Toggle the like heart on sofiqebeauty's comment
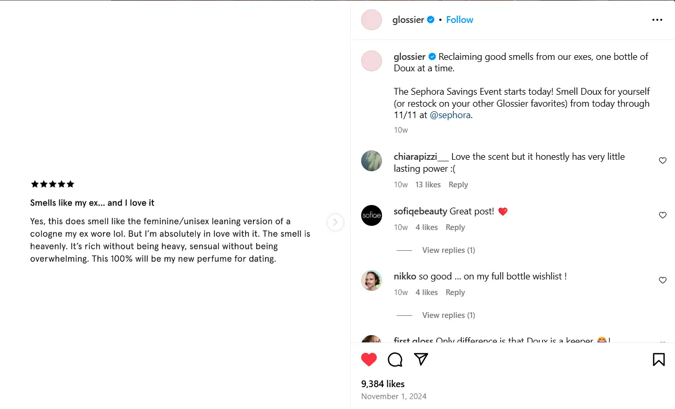Screen dimensions: 675x409 [663, 215]
